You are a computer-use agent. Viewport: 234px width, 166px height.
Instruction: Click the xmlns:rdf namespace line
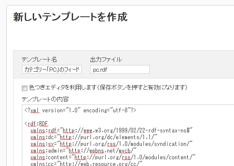(112, 130)
